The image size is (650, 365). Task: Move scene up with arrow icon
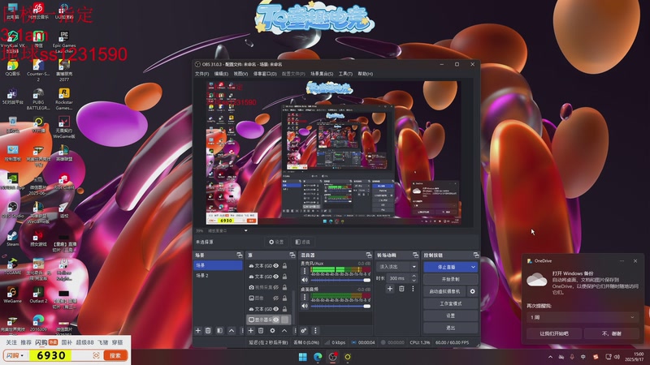232,331
